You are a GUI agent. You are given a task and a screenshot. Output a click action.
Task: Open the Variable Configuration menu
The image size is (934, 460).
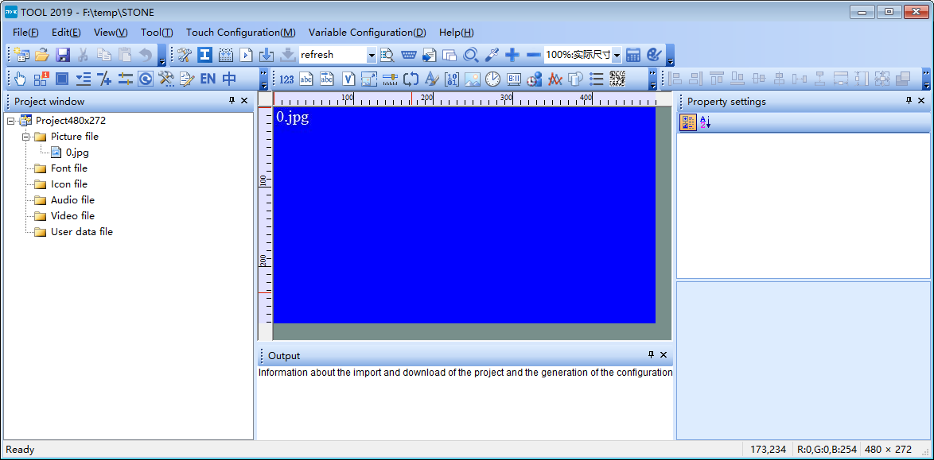(x=367, y=33)
